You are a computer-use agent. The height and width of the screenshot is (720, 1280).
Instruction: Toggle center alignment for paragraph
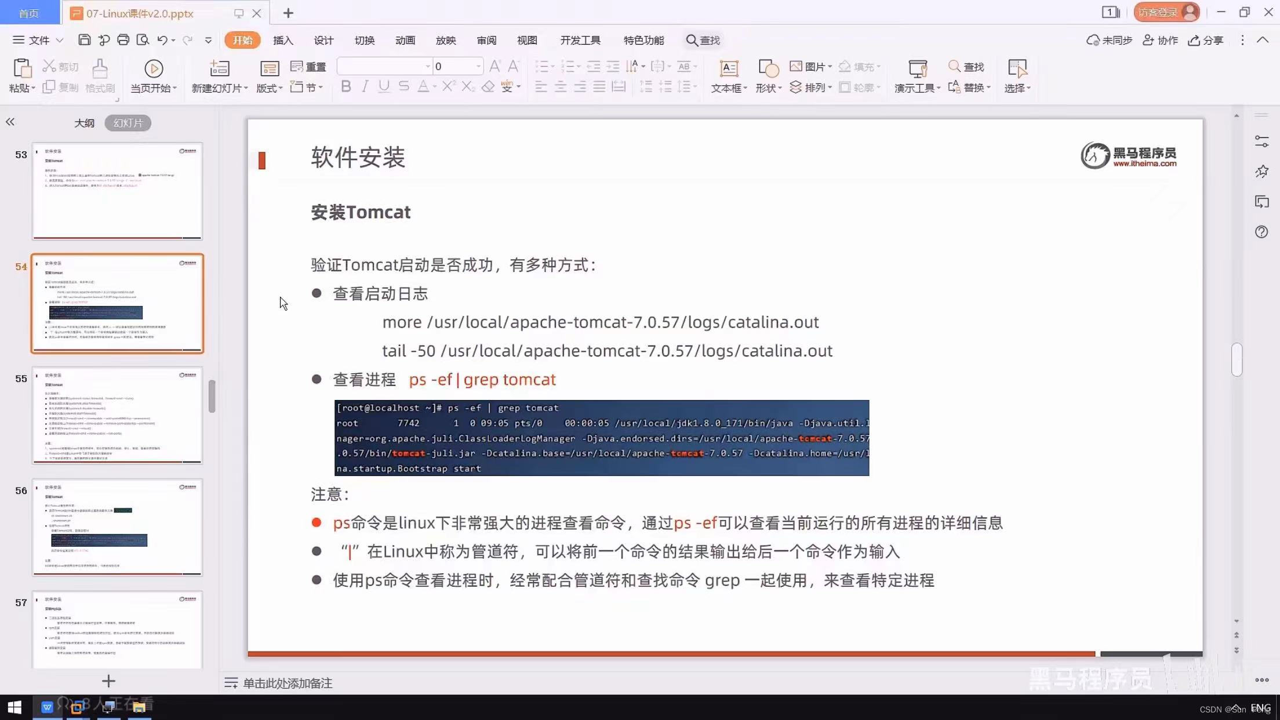(561, 87)
